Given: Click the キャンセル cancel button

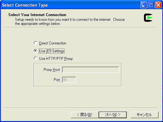Looking at the screenshot, I should tap(145, 115).
